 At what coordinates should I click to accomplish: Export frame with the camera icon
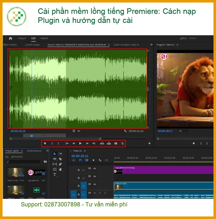click(x=116, y=143)
